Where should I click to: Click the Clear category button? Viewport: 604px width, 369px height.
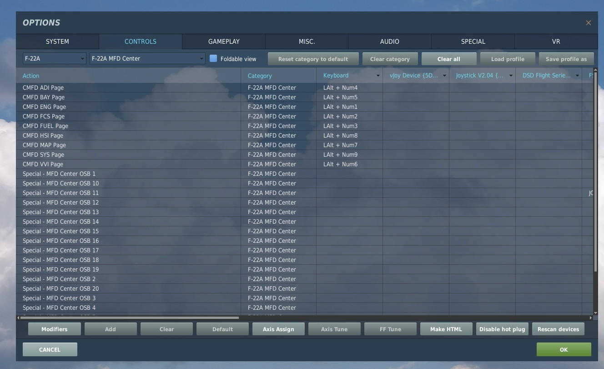point(390,59)
